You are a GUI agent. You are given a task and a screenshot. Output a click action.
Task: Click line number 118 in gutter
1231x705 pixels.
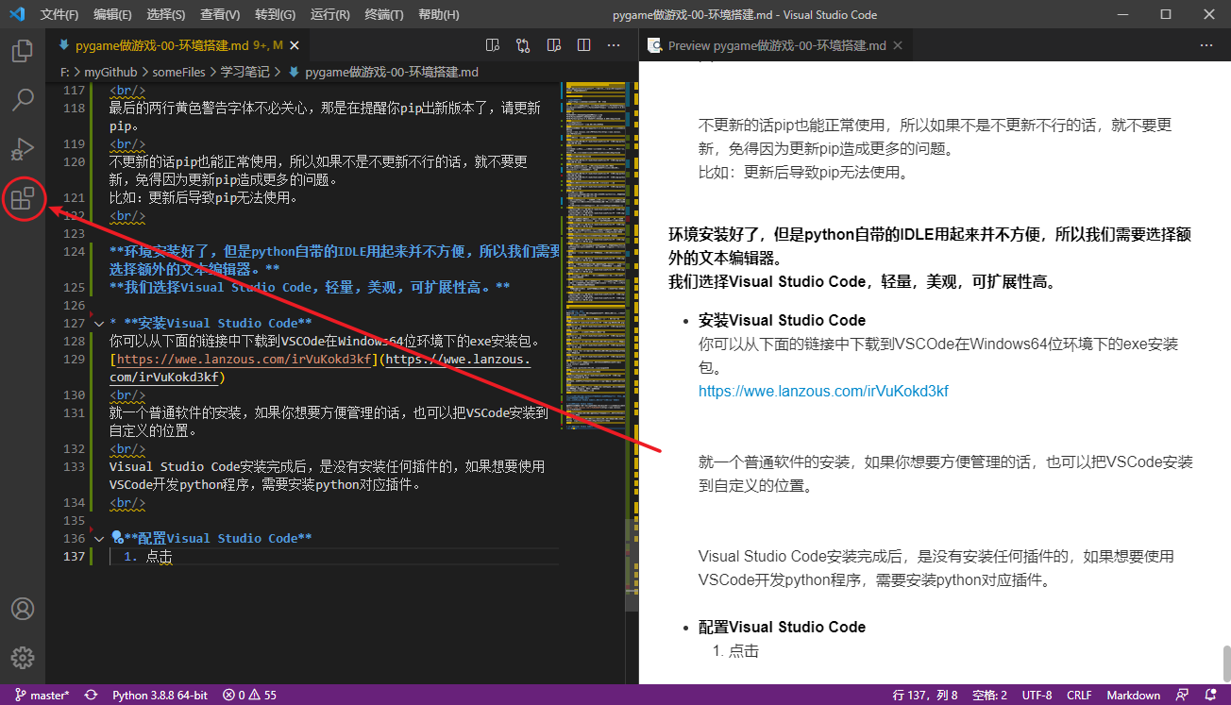tap(74, 109)
